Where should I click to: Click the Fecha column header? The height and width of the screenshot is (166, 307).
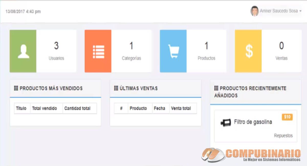(159, 108)
